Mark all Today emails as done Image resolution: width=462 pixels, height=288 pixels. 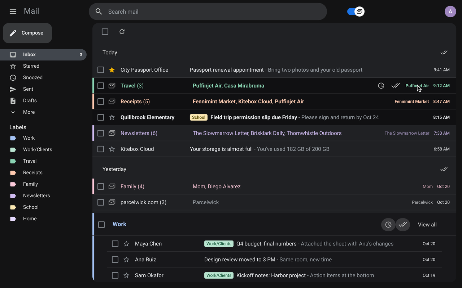click(x=444, y=53)
